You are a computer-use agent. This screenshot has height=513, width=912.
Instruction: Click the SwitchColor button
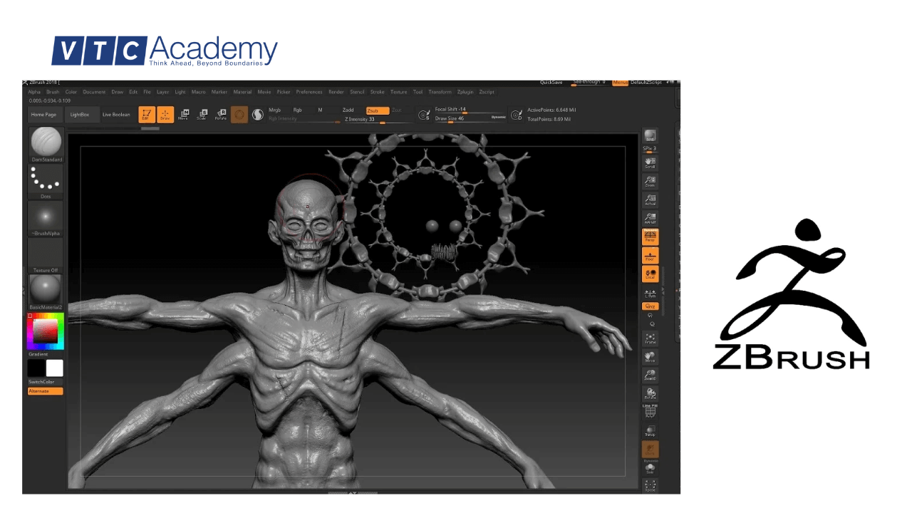pos(46,382)
